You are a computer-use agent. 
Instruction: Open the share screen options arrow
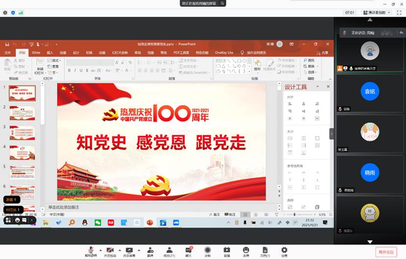tap(139, 250)
